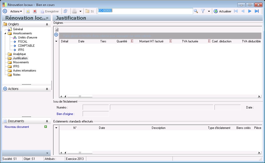Image resolution: width=265 pixels, height=163 pixels.
Task: Select the Mouvements tree item
Action: pos(21,62)
